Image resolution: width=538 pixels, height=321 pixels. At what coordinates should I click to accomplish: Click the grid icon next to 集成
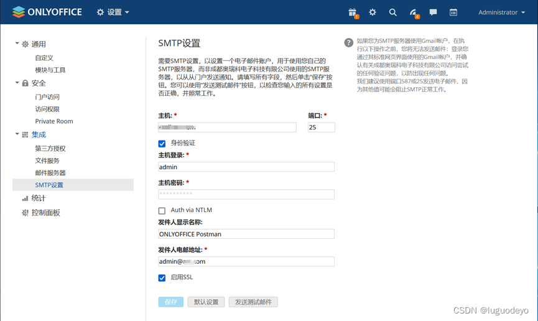[x=25, y=134]
